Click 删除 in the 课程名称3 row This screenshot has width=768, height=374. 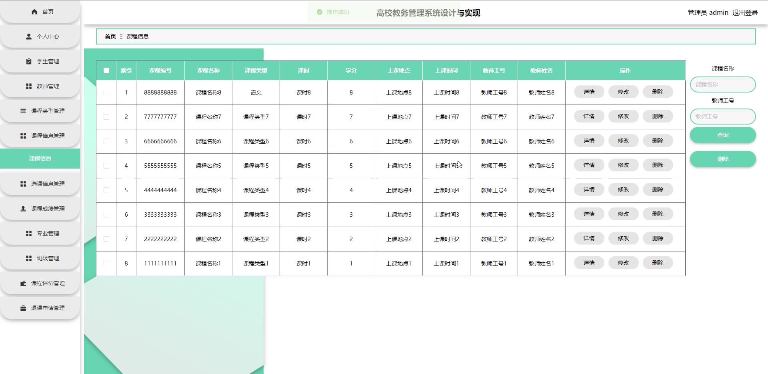click(658, 214)
